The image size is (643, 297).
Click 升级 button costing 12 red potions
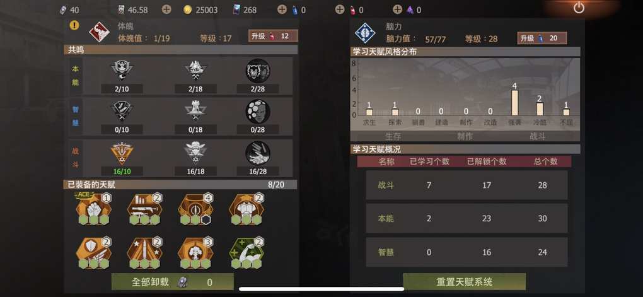(273, 36)
